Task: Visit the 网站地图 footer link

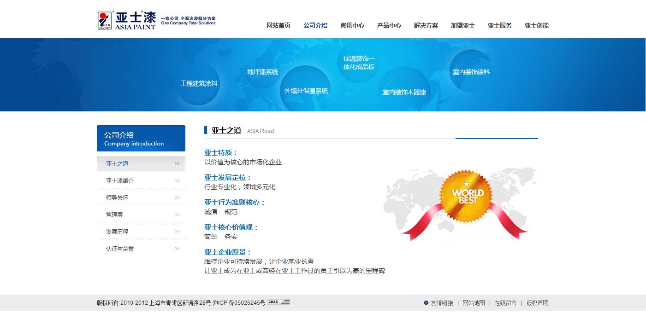Action: pos(474,303)
